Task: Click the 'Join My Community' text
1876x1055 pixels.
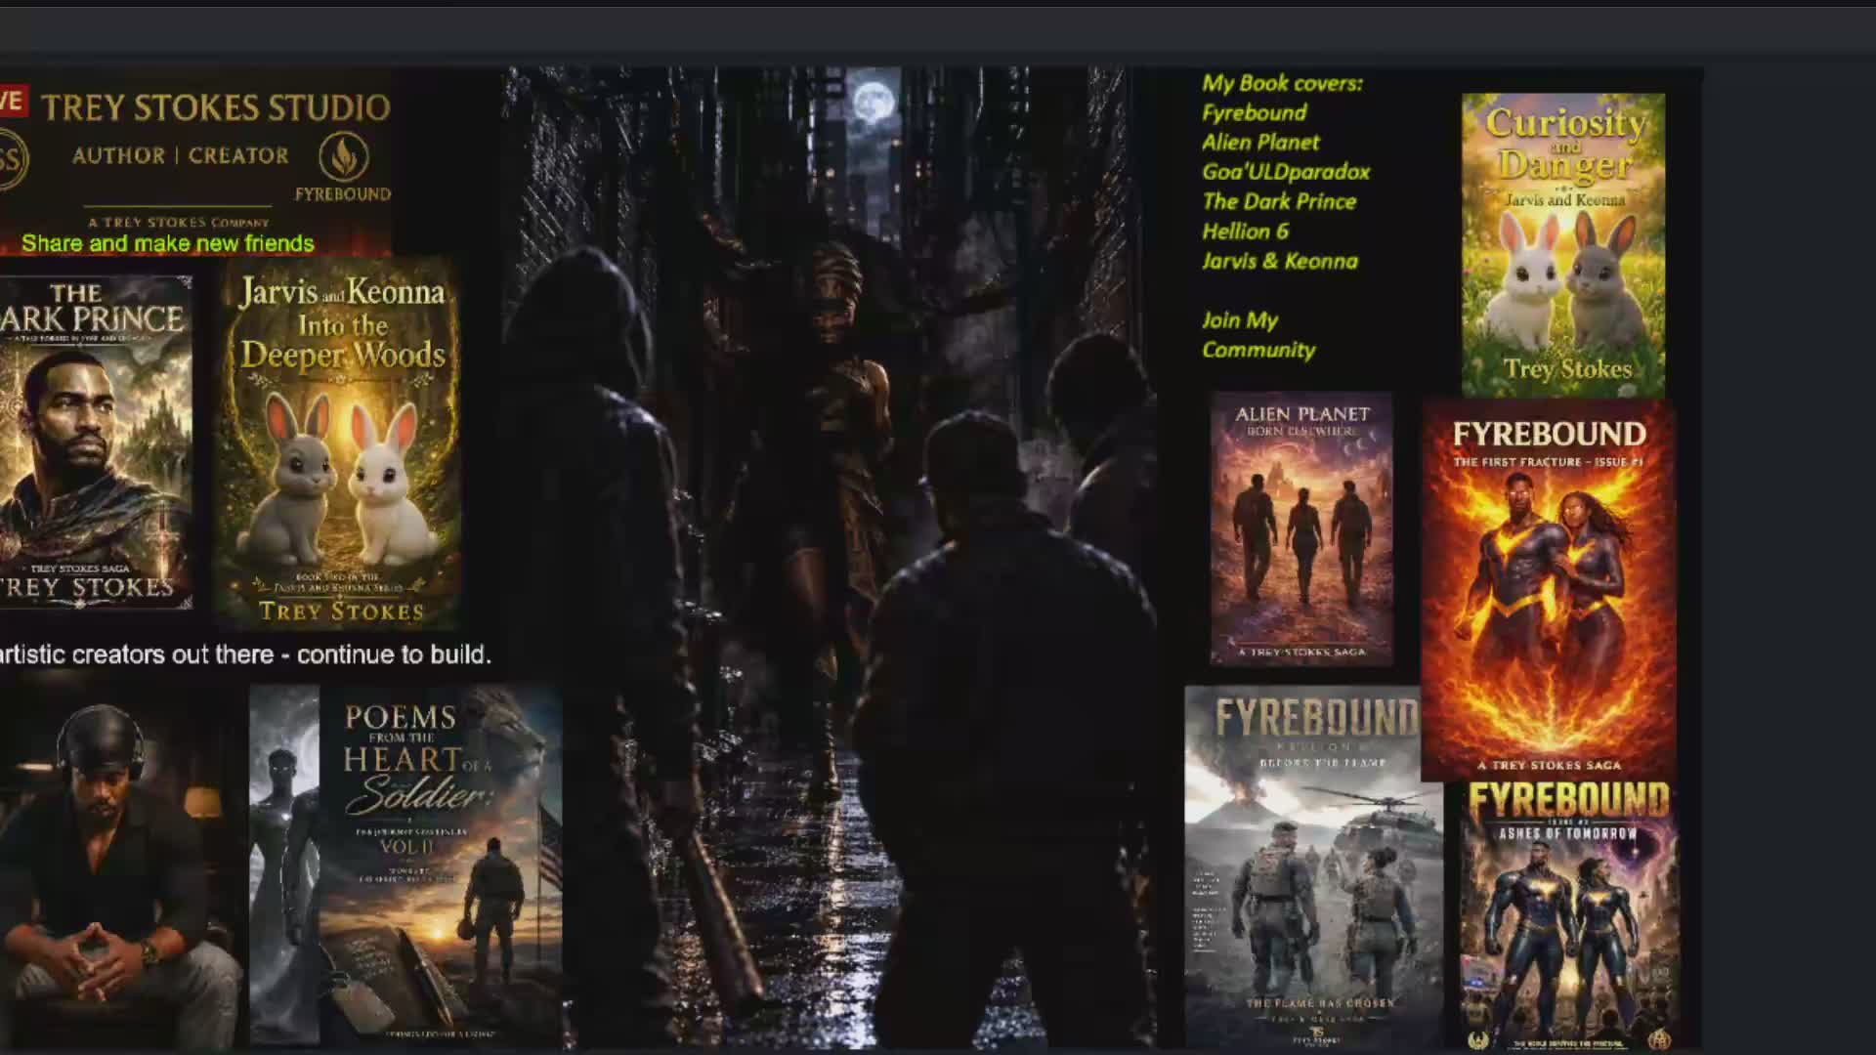Action: (1258, 335)
